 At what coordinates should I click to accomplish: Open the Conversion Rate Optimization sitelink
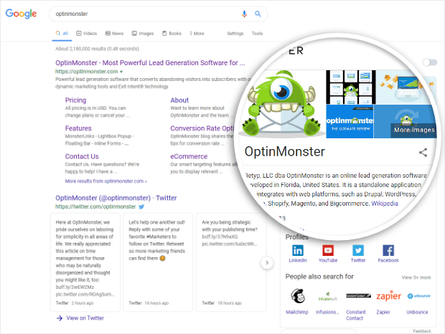[x=202, y=128]
